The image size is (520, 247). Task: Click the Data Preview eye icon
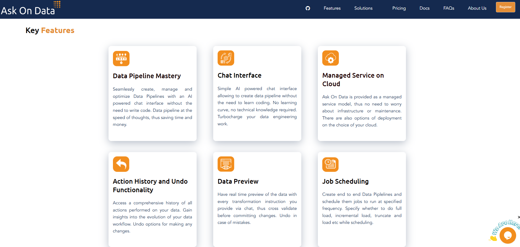tap(226, 164)
